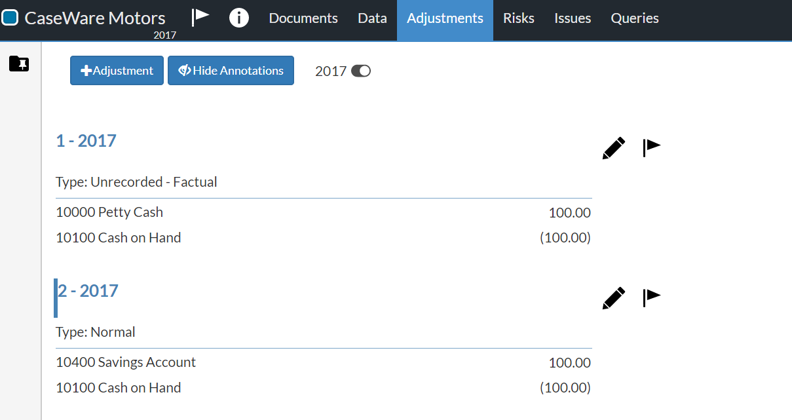Create a new adjustment with +Adjustment
The image size is (792, 420).
117,70
